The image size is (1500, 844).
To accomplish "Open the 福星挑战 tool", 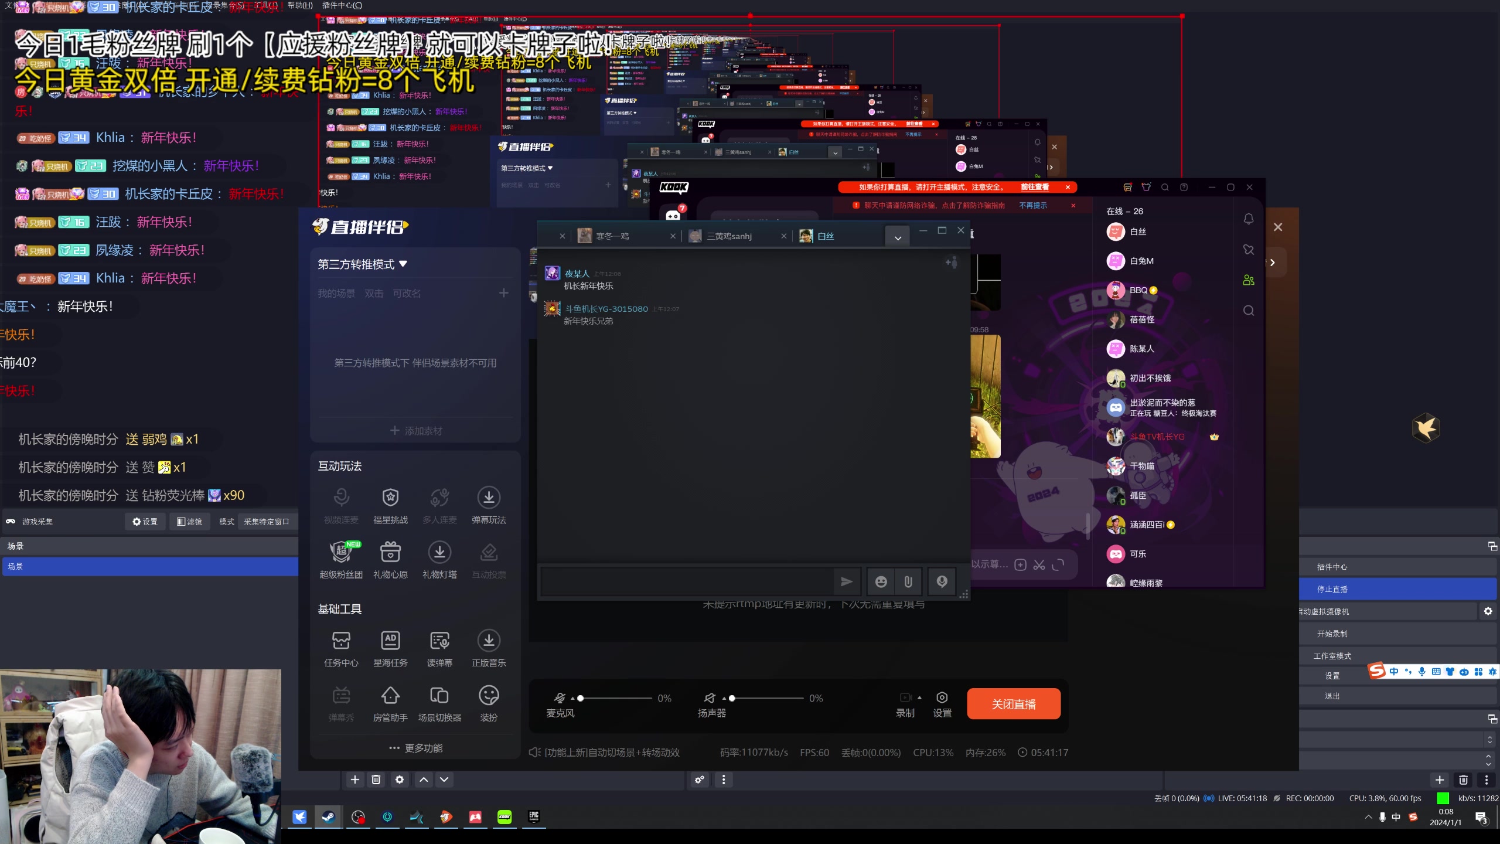I will [390, 498].
